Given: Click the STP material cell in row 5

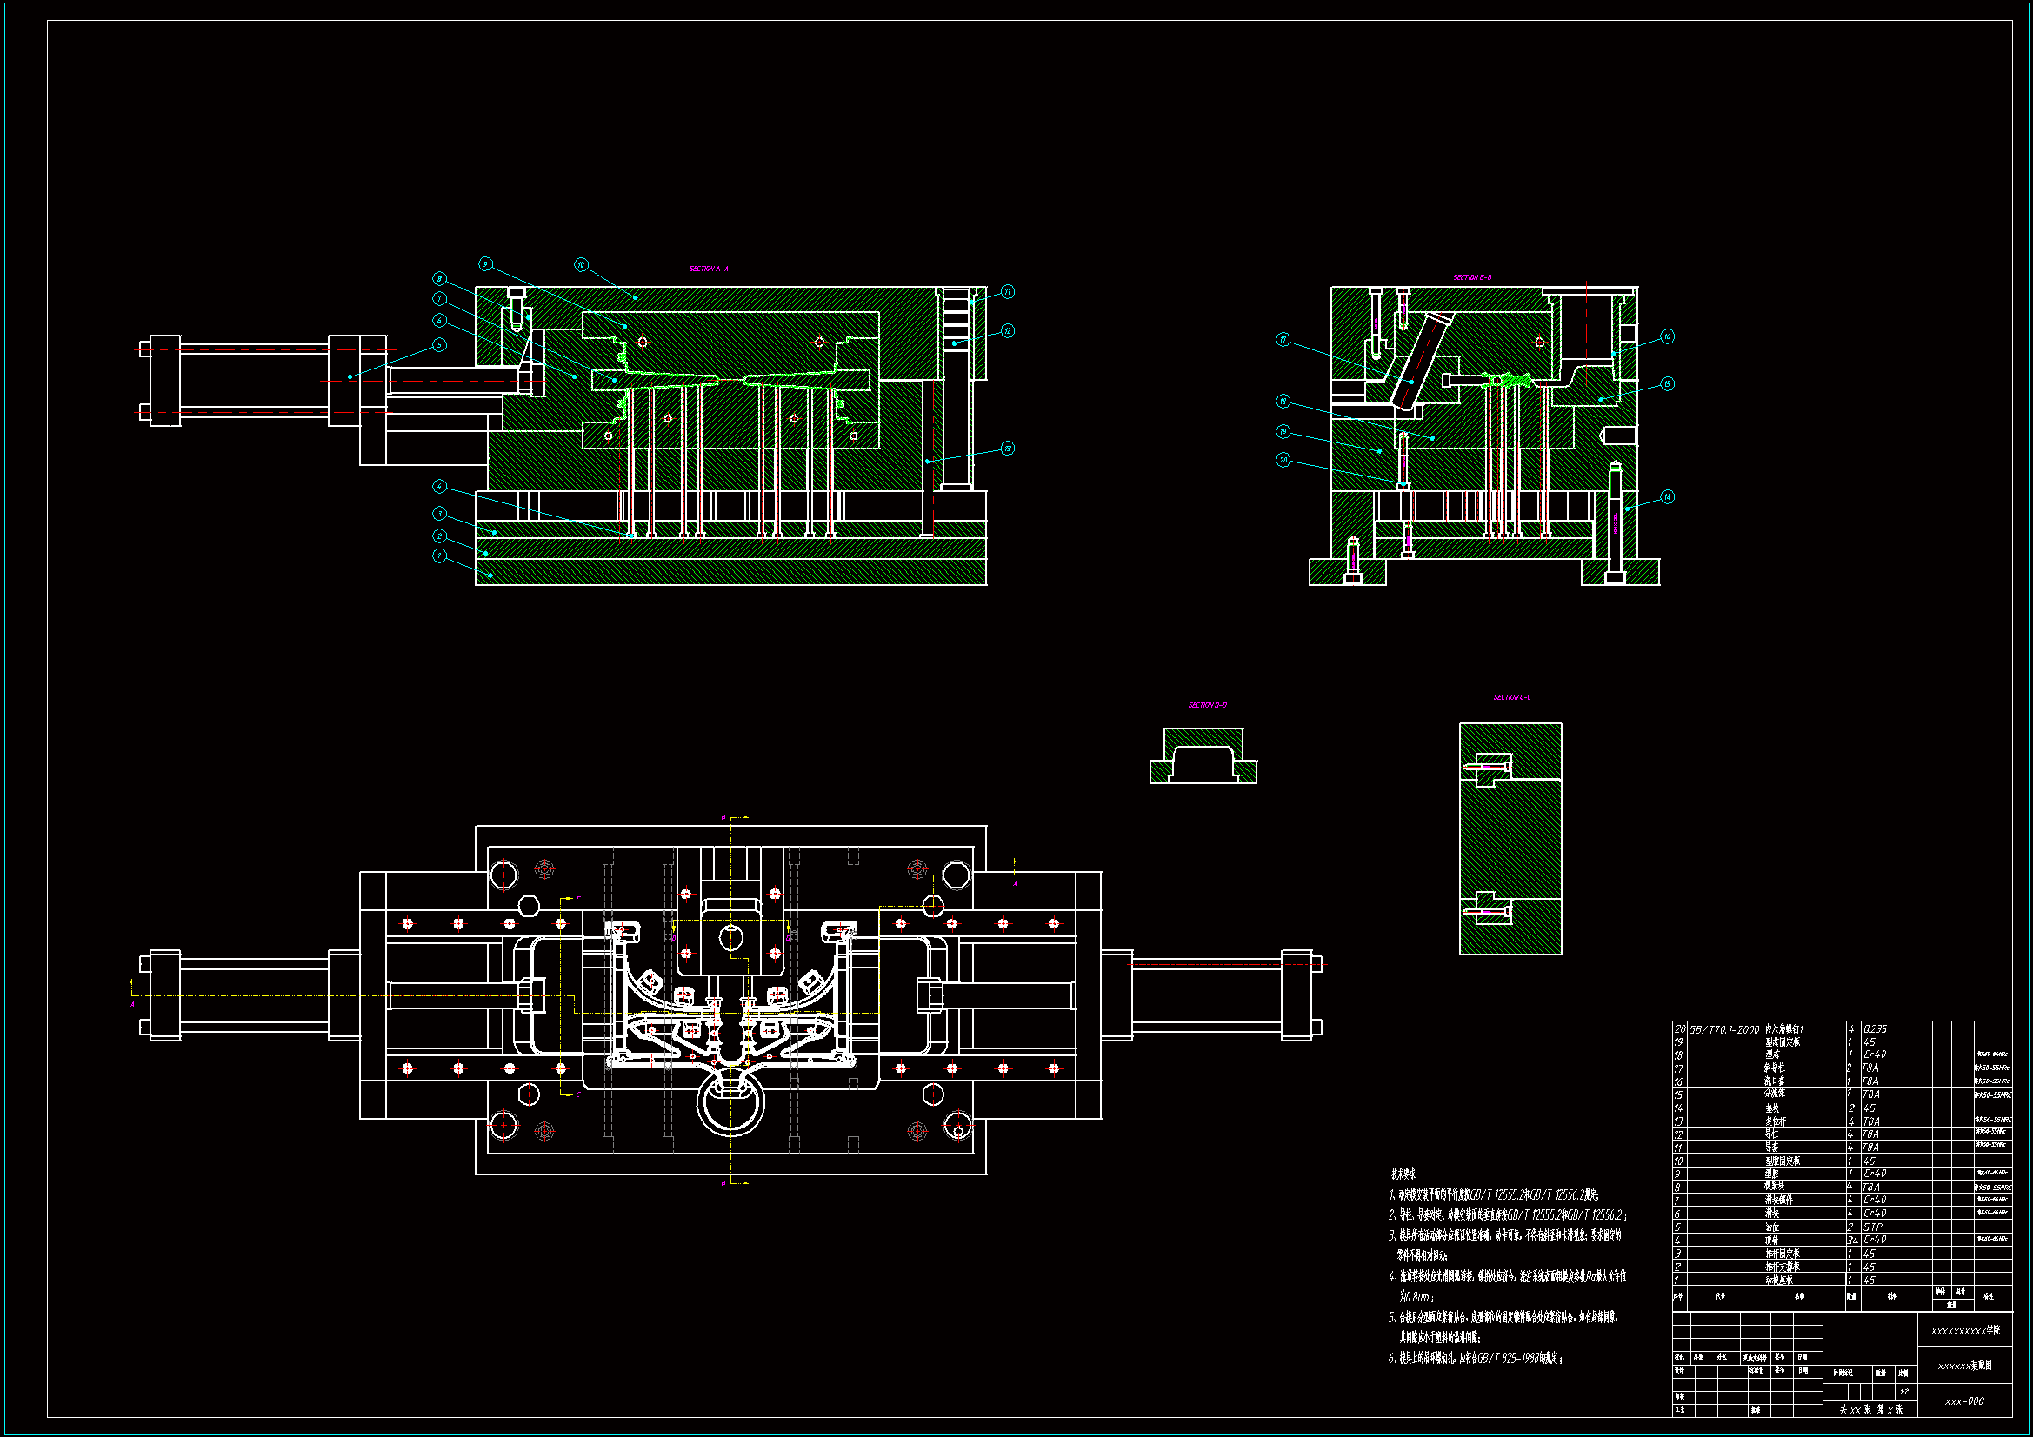Looking at the screenshot, I should (x=1872, y=1227).
